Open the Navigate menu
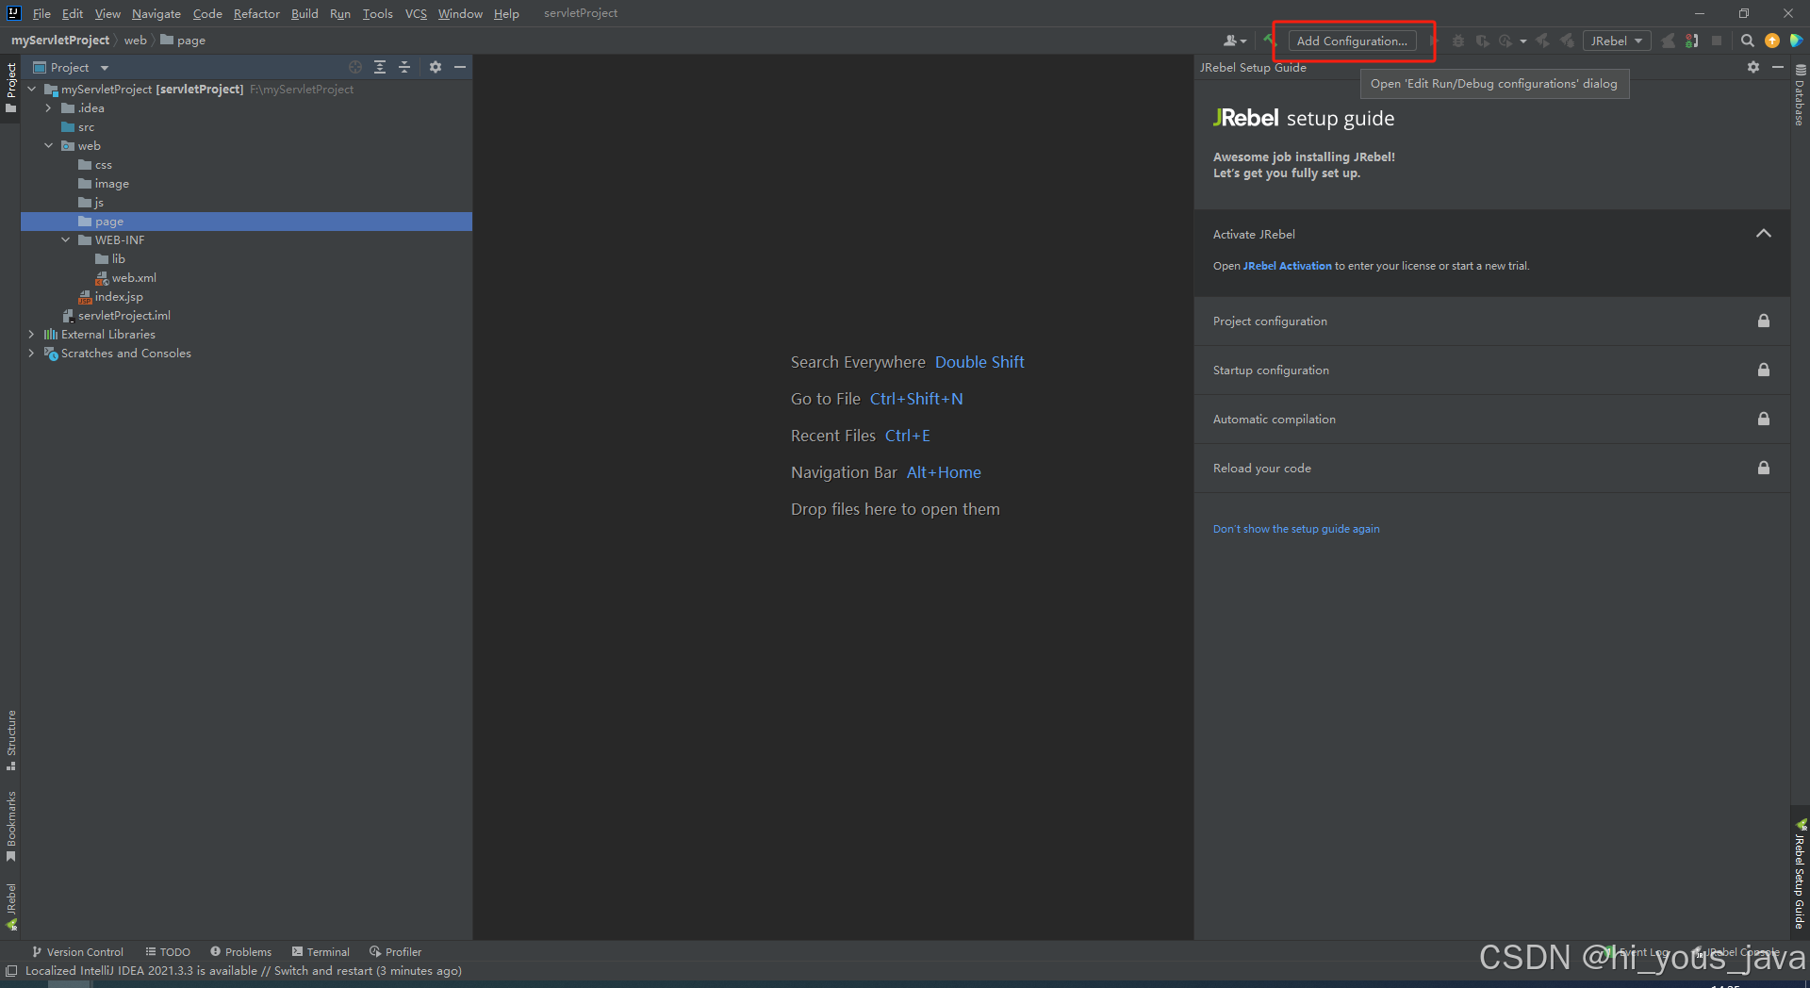 tap(156, 13)
